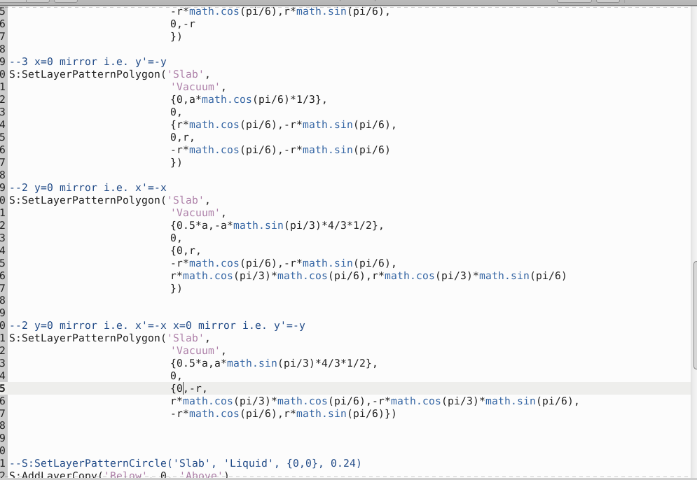Click the math.cos call inside the first polygon block
The height and width of the screenshot is (480, 697).
point(226,99)
